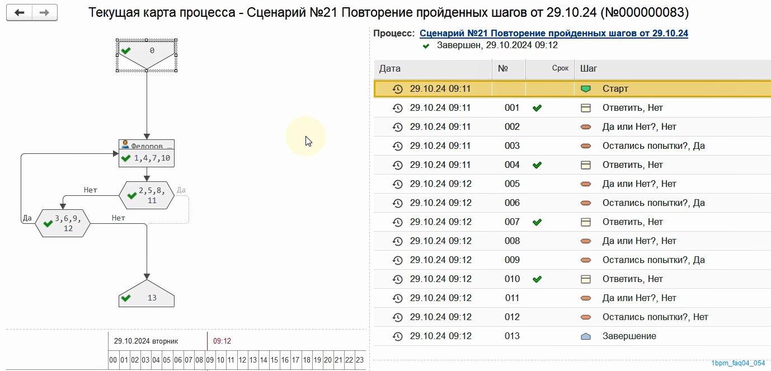Select the Федоров task node 1,4,7,10

click(x=147, y=153)
